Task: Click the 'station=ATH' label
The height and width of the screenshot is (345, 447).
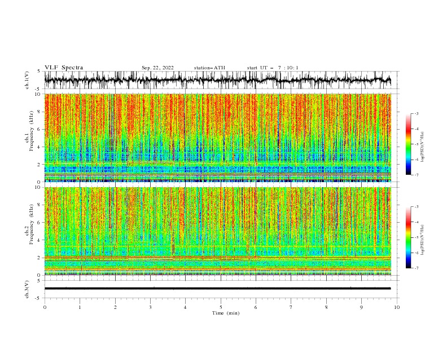Action: point(209,68)
